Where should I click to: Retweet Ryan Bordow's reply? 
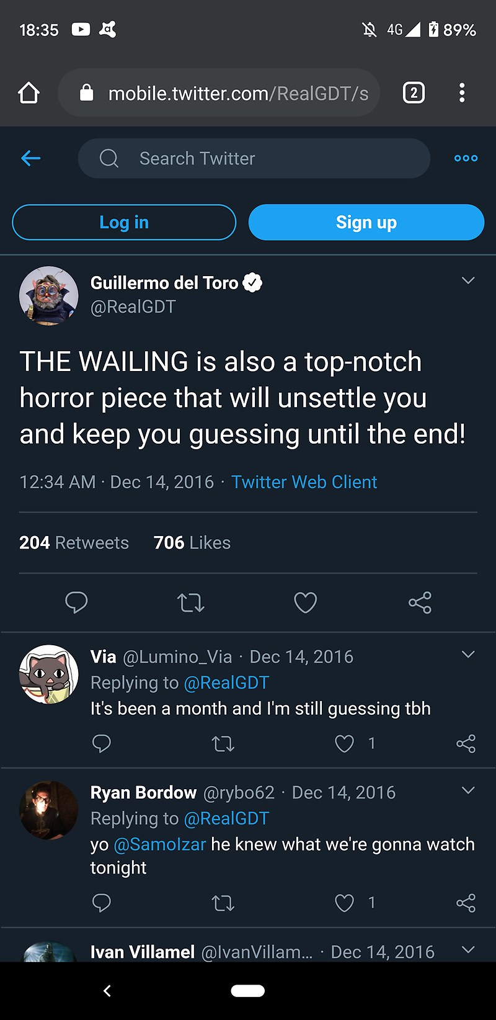click(223, 903)
